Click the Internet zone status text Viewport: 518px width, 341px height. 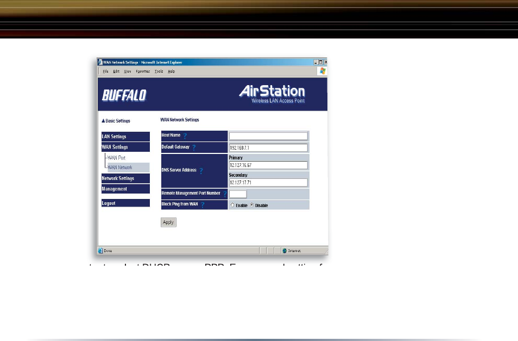tap(294, 251)
